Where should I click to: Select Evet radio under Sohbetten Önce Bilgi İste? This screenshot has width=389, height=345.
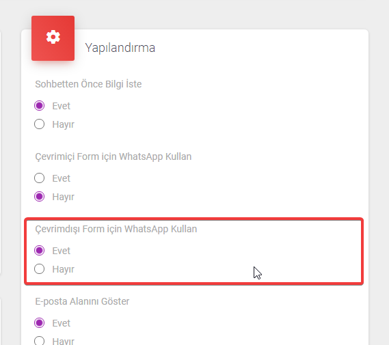point(40,106)
